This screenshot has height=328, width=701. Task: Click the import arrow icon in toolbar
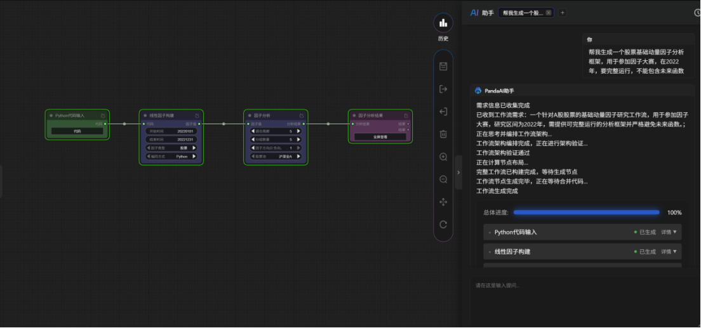tap(443, 112)
